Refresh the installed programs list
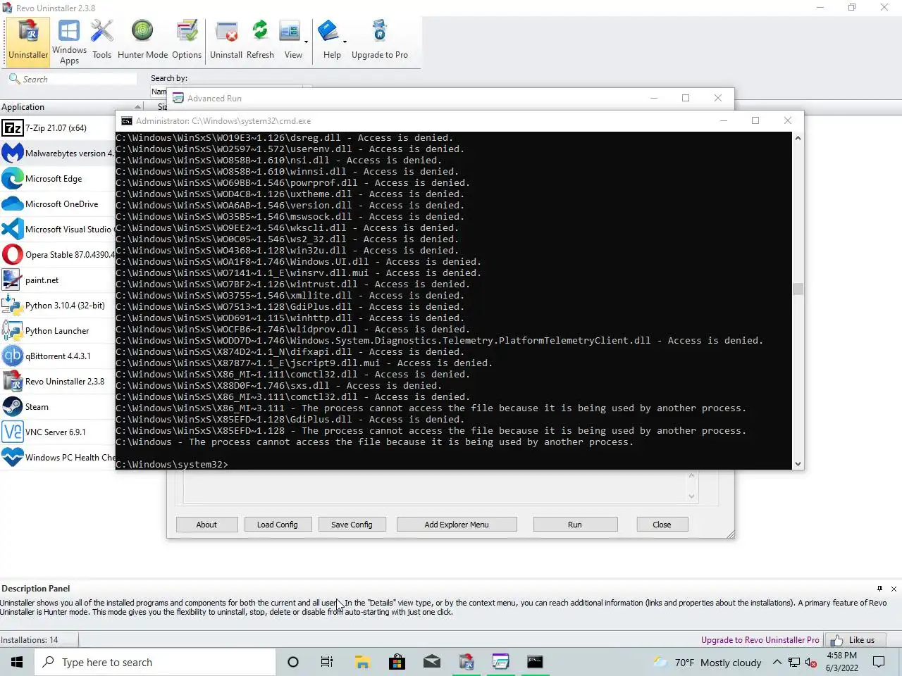 click(260, 41)
